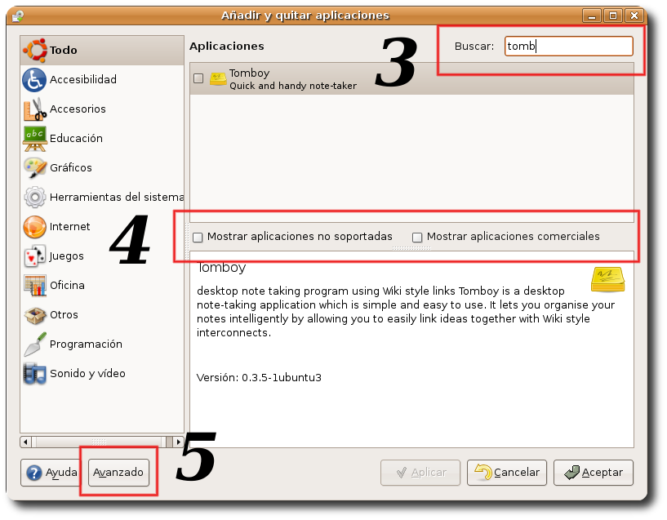Choose the Programación category
667x520 pixels.
click(85, 344)
